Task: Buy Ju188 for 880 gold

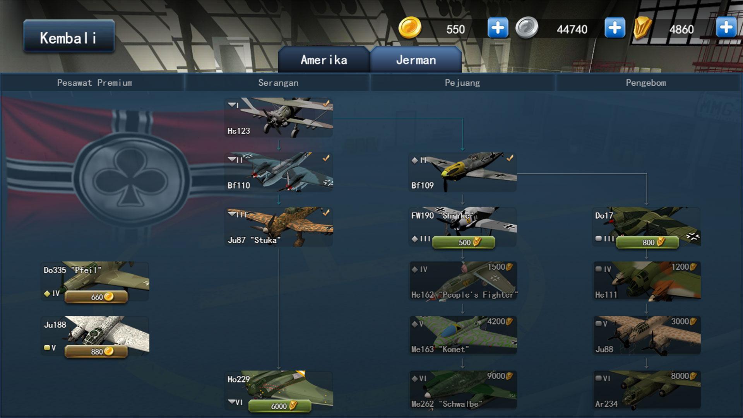Action: pos(96,351)
